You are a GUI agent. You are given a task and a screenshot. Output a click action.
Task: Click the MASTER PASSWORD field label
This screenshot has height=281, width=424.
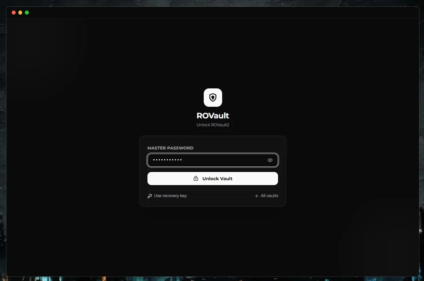[x=170, y=148]
